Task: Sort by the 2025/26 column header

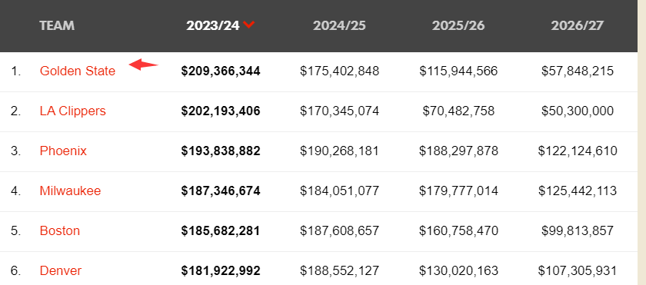Action: 458,25
